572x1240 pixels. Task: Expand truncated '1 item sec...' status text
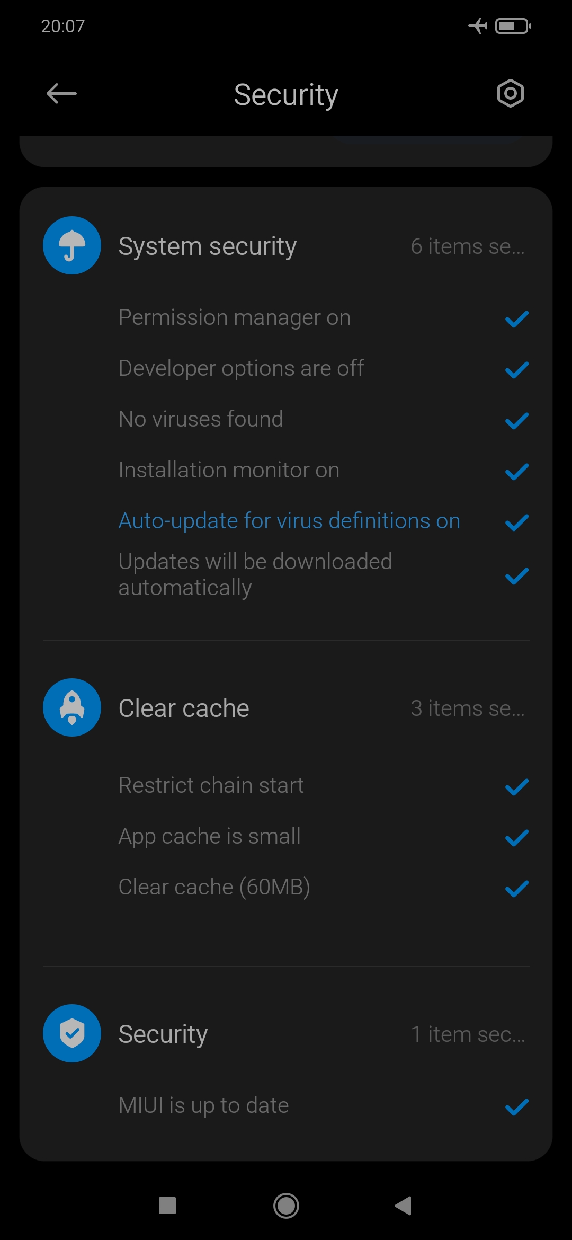[468, 1034]
